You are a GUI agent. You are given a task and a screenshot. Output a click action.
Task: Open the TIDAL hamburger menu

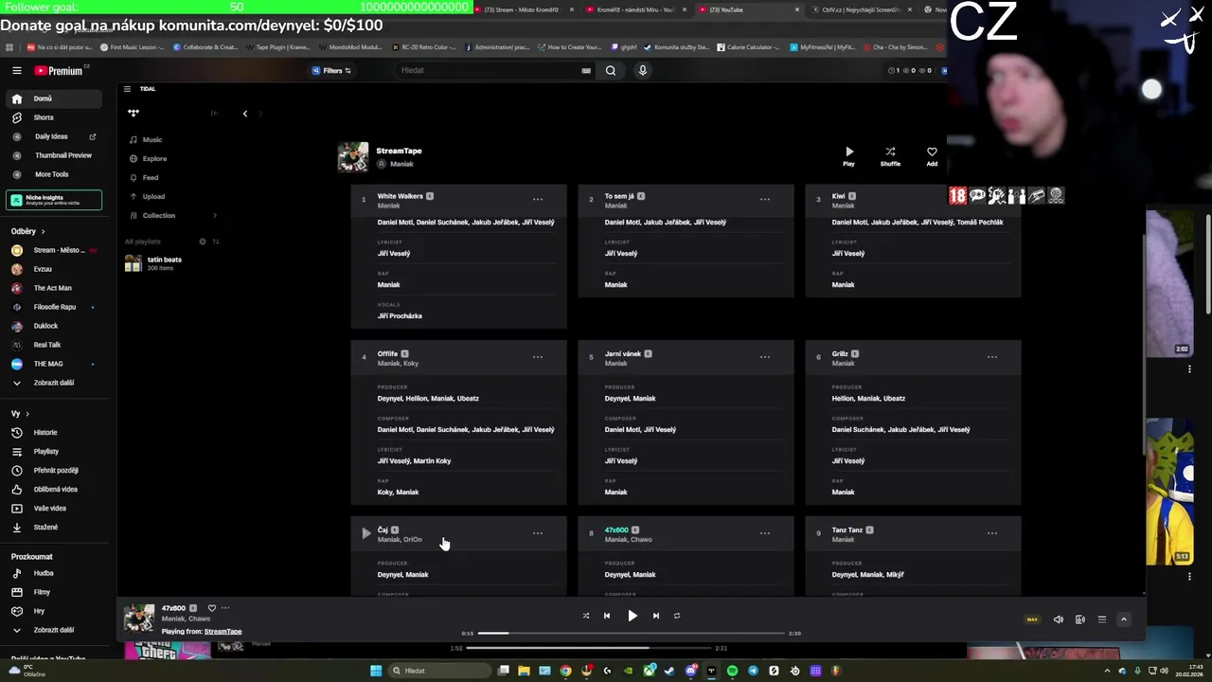pos(126,89)
